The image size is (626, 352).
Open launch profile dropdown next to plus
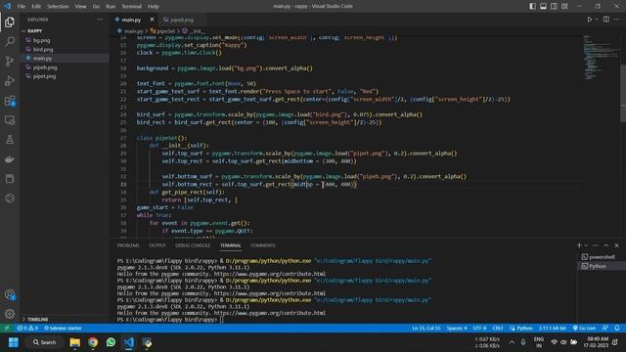tap(586, 245)
